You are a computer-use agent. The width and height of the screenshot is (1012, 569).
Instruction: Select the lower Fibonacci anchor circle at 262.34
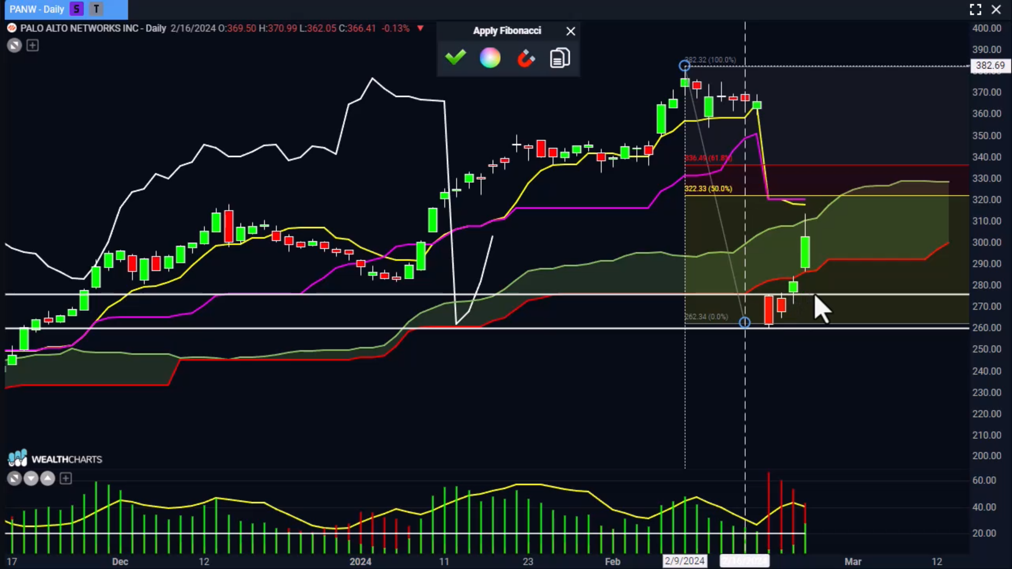(745, 322)
